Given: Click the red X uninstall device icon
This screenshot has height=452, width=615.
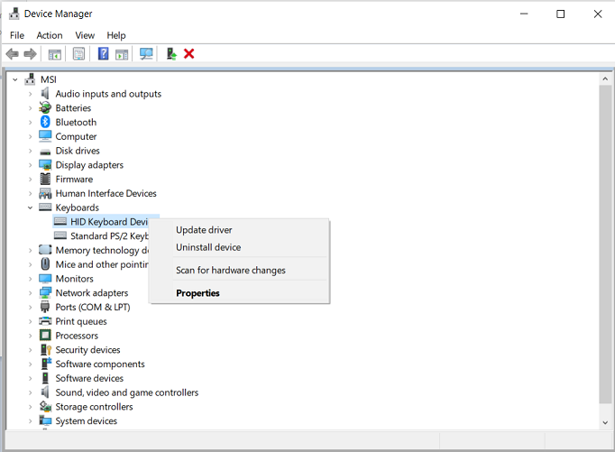Looking at the screenshot, I should (189, 54).
